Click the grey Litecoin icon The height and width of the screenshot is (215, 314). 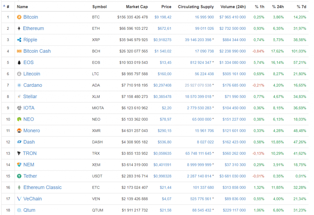click(x=19, y=74)
